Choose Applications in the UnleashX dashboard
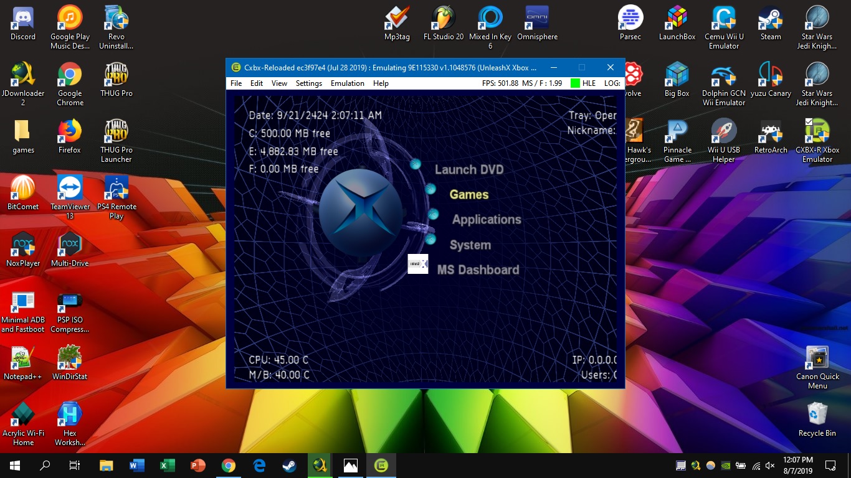This screenshot has width=851, height=478. click(x=487, y=220)
